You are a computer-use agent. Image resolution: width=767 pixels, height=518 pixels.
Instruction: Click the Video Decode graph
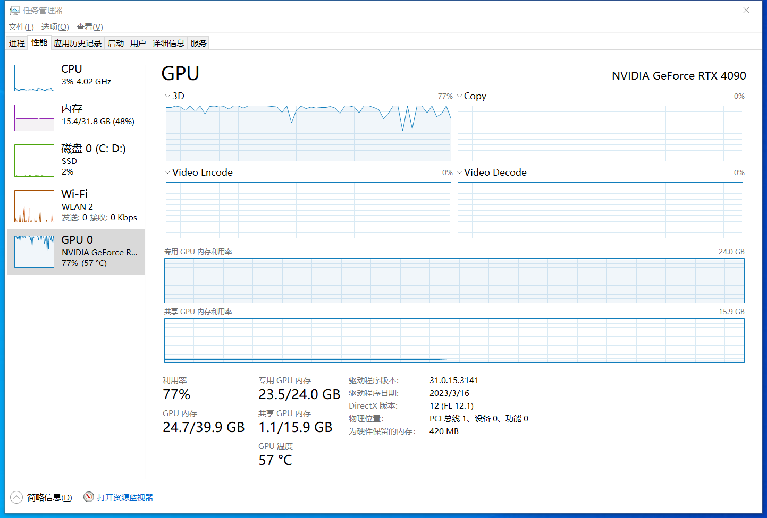click(600, 210)
